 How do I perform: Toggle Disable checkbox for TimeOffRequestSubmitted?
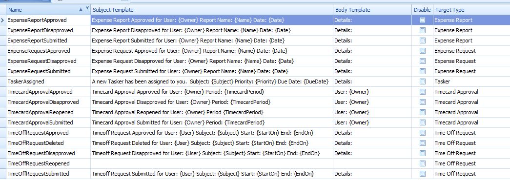pyautogui.click(x=422, y=174)
